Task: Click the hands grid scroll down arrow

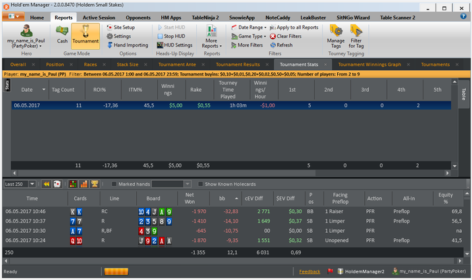Action: [467, 254]
